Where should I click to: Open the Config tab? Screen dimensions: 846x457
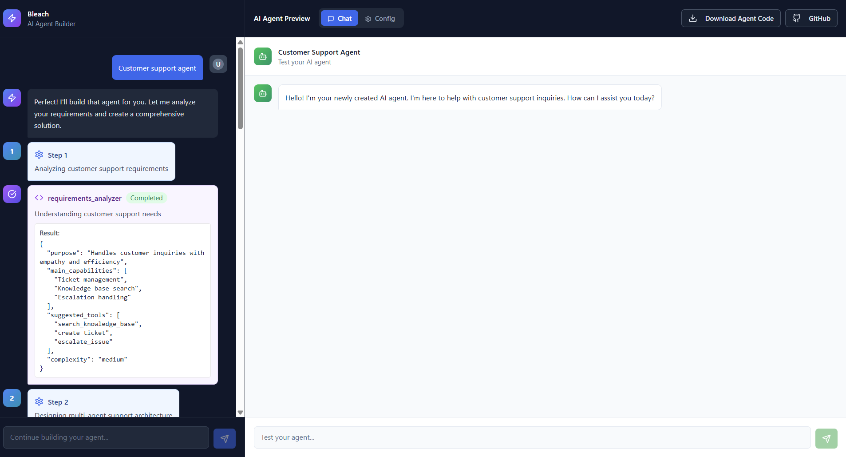[380, 18]
